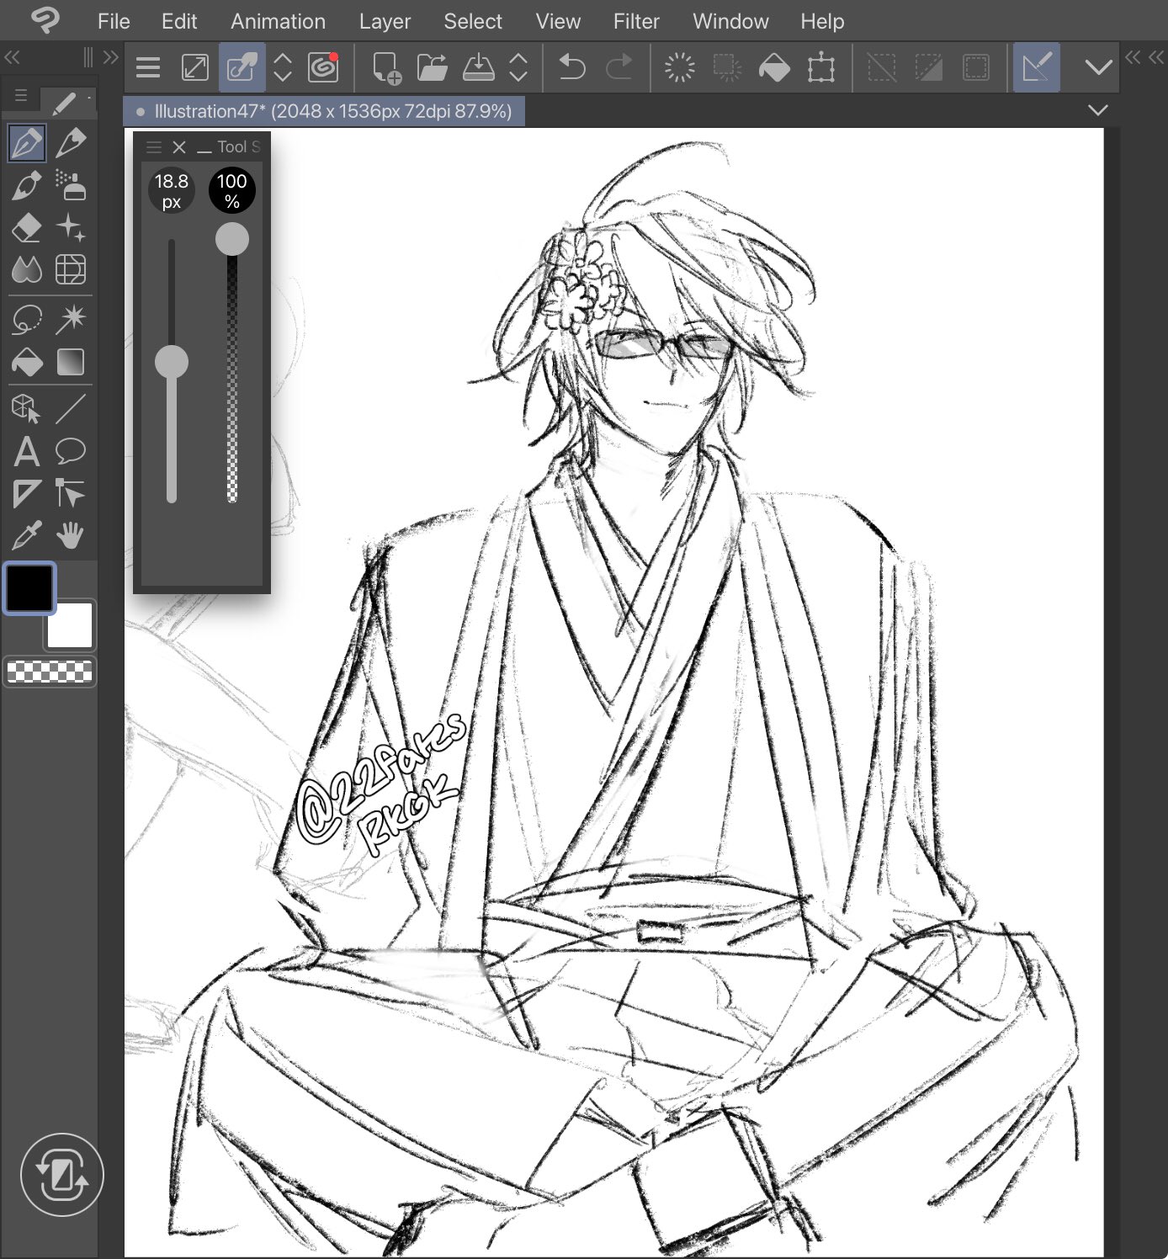Collapse the left palette dock double arrow
1168x1259 pixels.
point(12,58)
